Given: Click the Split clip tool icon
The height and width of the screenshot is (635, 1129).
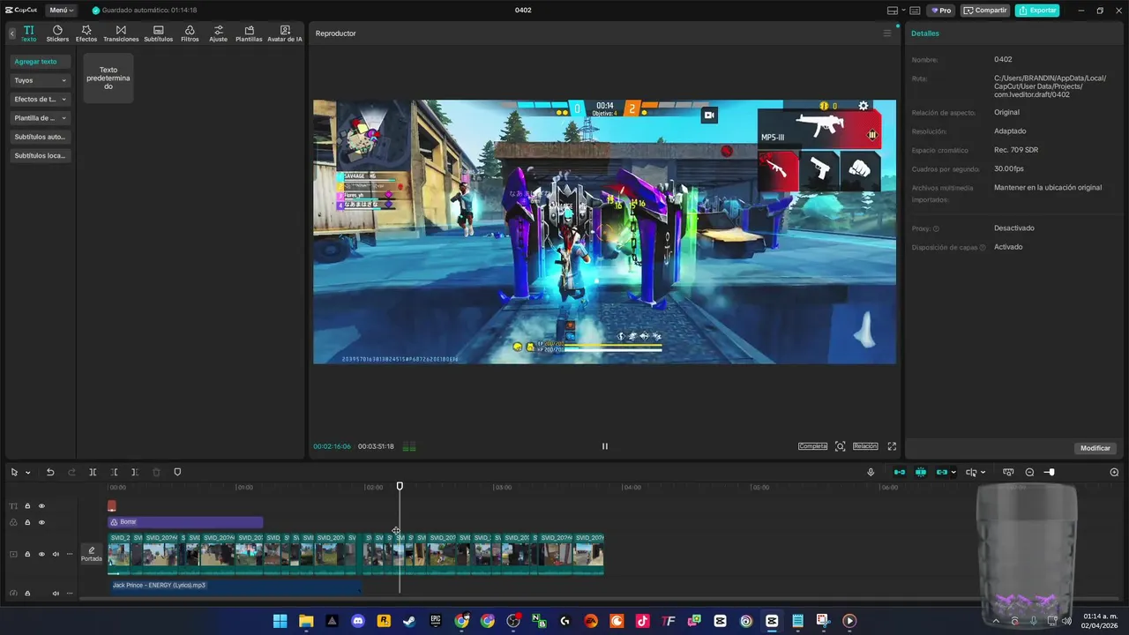Looking at the screenshot, I should [x=93, y=473].
